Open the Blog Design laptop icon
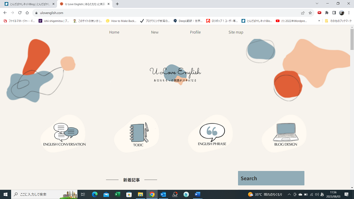Image resolution: width=354 pixels, height=199 pixels. (286, 133)
